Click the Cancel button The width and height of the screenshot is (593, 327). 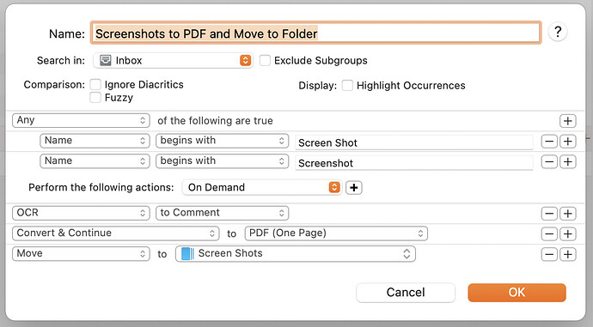[406, 293]
